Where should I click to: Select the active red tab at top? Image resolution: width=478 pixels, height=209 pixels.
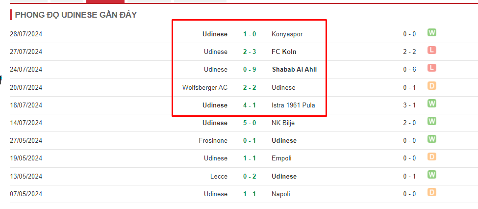105,1
